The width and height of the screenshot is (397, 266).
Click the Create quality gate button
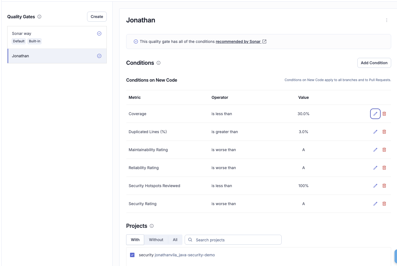coord(97,17)
